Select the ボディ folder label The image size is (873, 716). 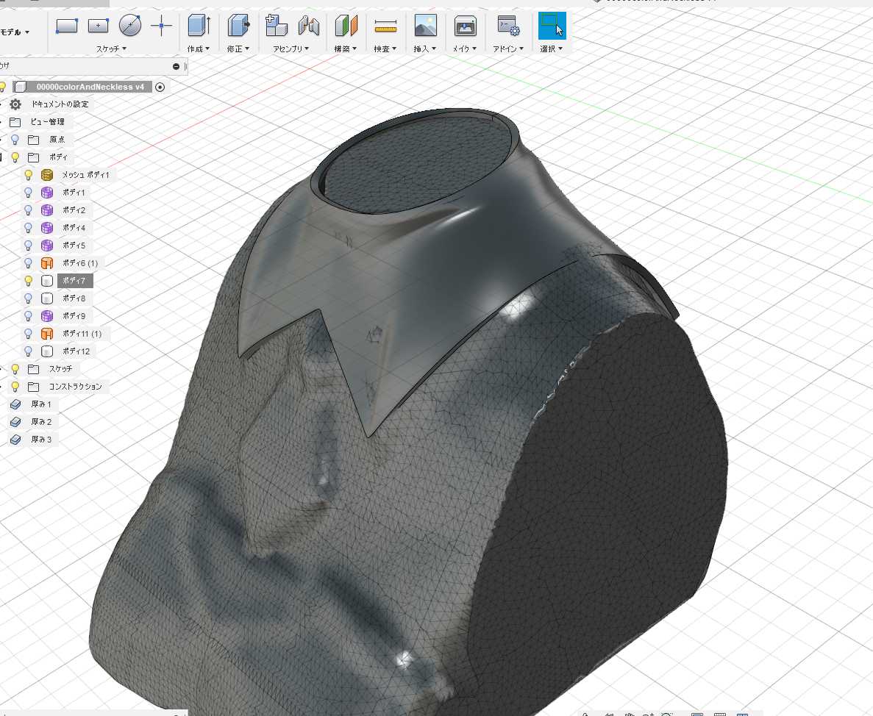[58, 157]
